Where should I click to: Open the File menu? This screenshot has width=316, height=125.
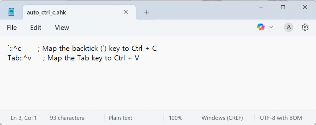(x=12, y=27)
